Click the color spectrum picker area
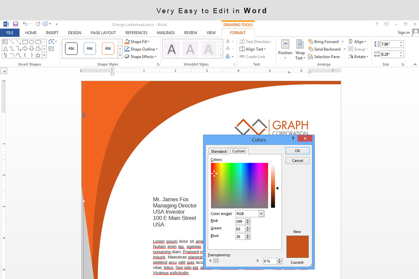 point(240,186)
